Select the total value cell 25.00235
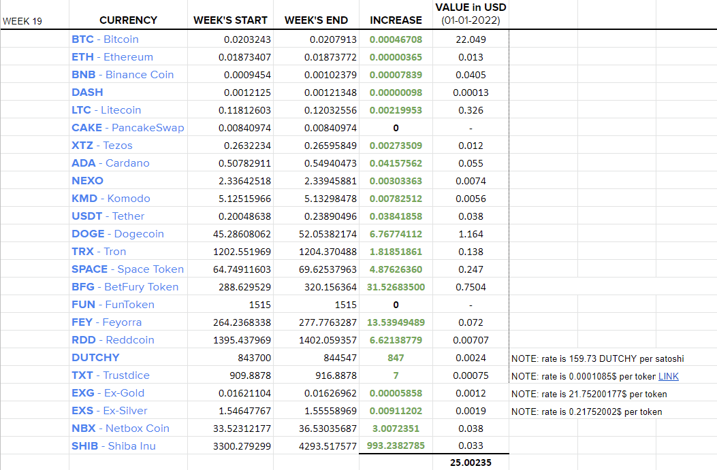Image resolution: width=717 pixels, height=470 pixels. [x=471, y=463]
